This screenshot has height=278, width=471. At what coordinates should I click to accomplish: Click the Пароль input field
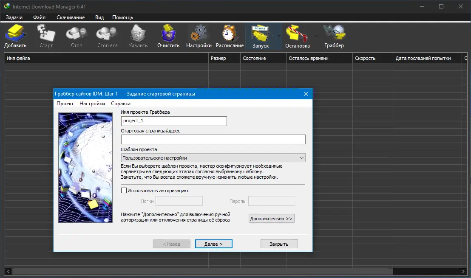[272, 201]
